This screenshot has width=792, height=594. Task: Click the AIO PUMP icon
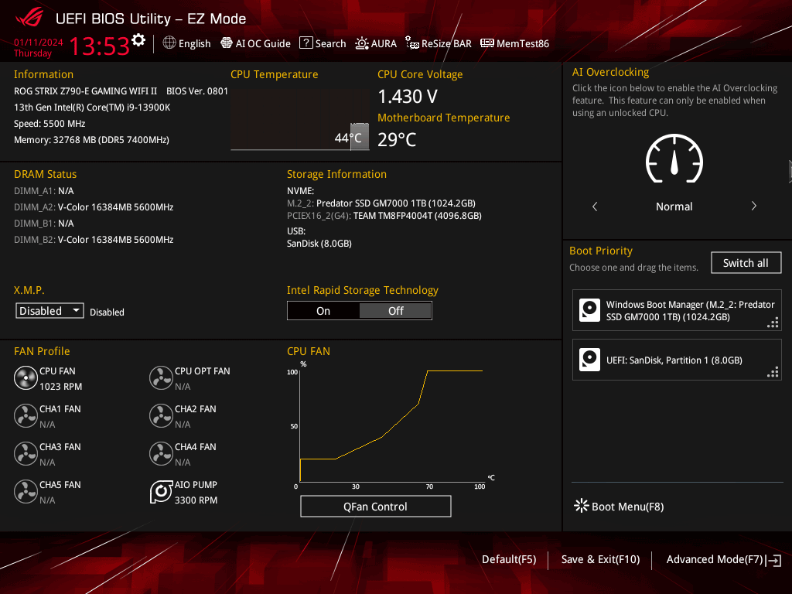pyautogui.click(x=161, y=491)
